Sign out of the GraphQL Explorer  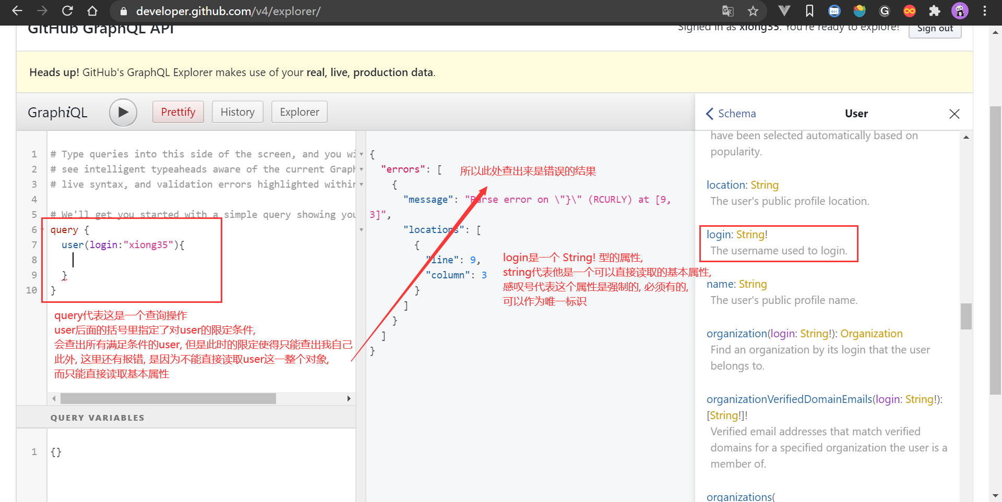pos(935,29)
